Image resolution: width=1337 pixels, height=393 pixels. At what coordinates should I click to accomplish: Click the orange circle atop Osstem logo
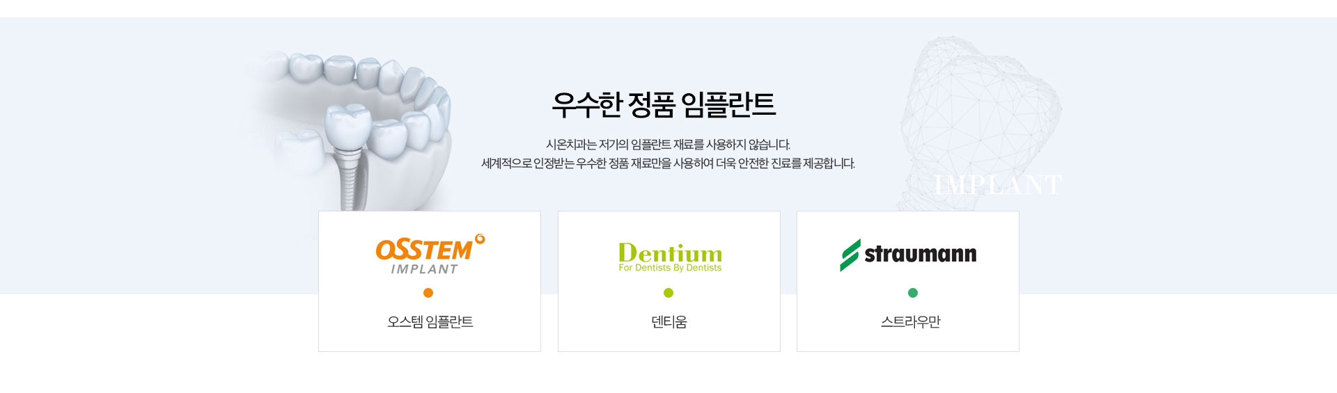(x=480, y=239)
